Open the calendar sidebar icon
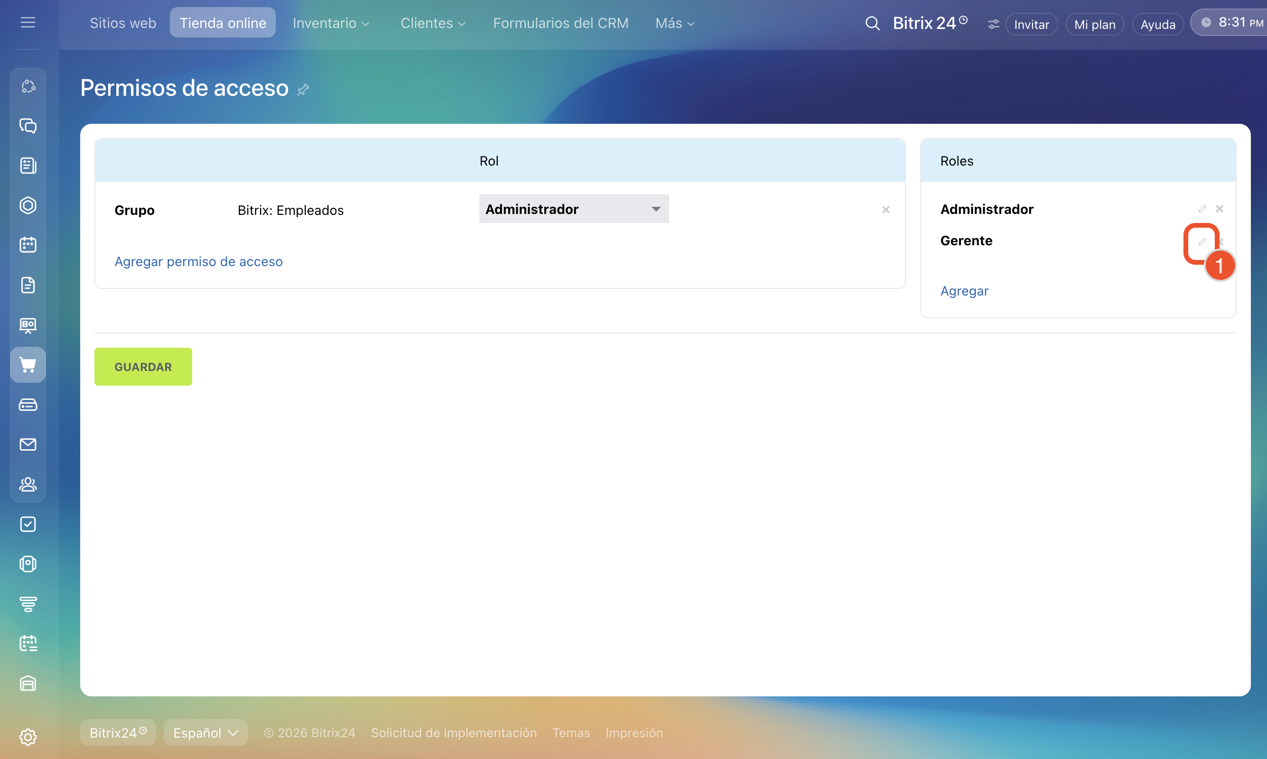The height and width of the screenshot is (759, 1267). 28,244
